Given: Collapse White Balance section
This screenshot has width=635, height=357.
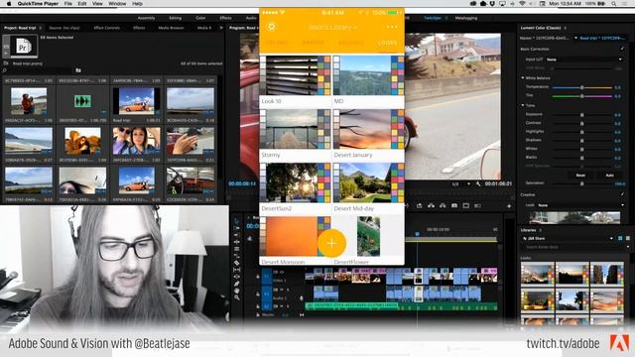Looking at the screenshot, I should click(523, 77).
